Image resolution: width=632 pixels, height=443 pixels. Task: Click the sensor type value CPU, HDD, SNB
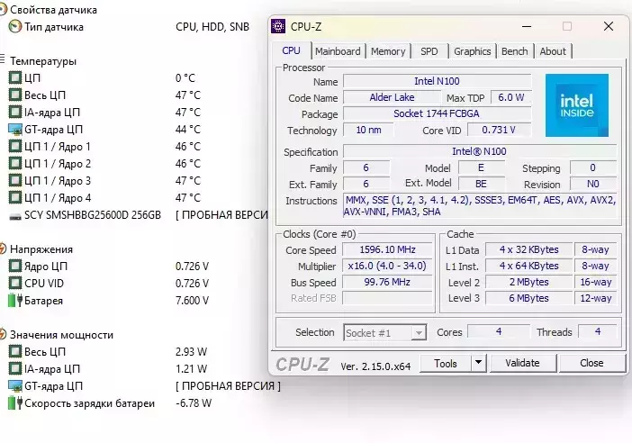pyautogui.click(x=212, y=27)
